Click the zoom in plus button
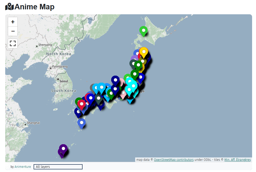 (x=13, y=22)
